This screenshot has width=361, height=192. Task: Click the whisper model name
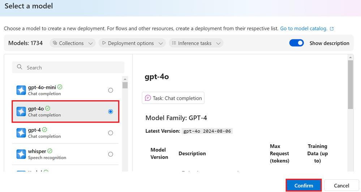pyautogui.click(x=37, y=152)
